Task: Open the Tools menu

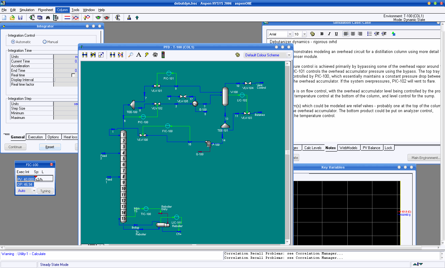Action: tap(75, 10)
